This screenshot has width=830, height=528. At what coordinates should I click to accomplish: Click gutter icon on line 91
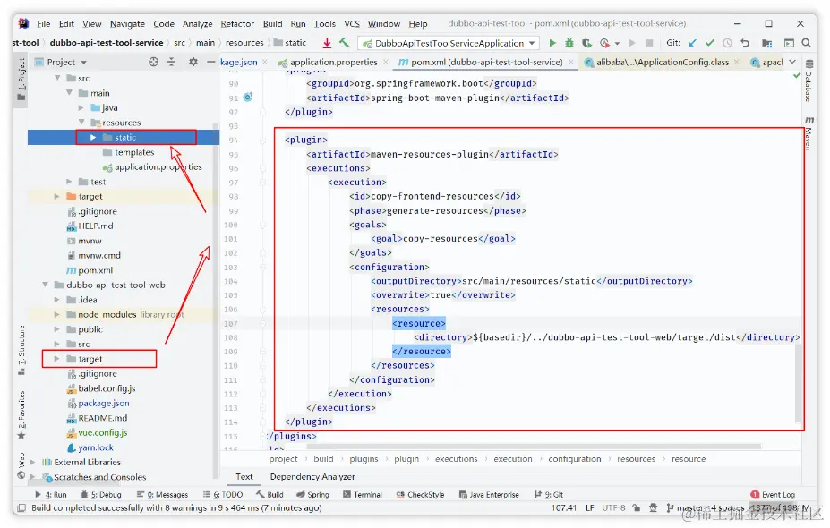[x=248, y=98]
